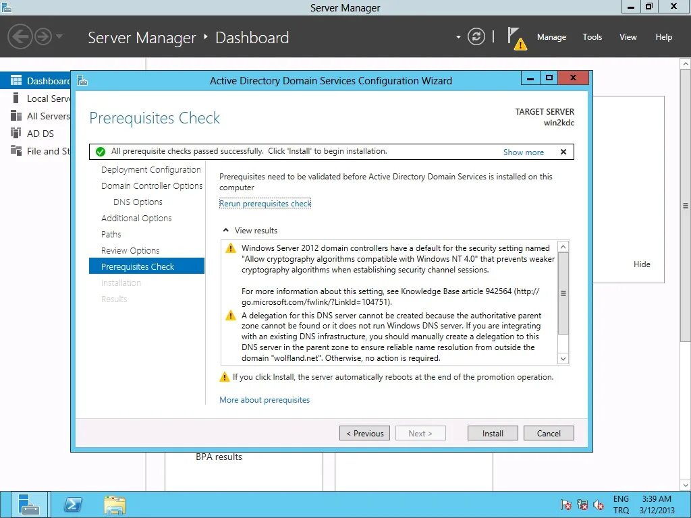The height and width of the screenshot is (518, 691).
Task: Click the Cancel button
Action: pos(549,434)
